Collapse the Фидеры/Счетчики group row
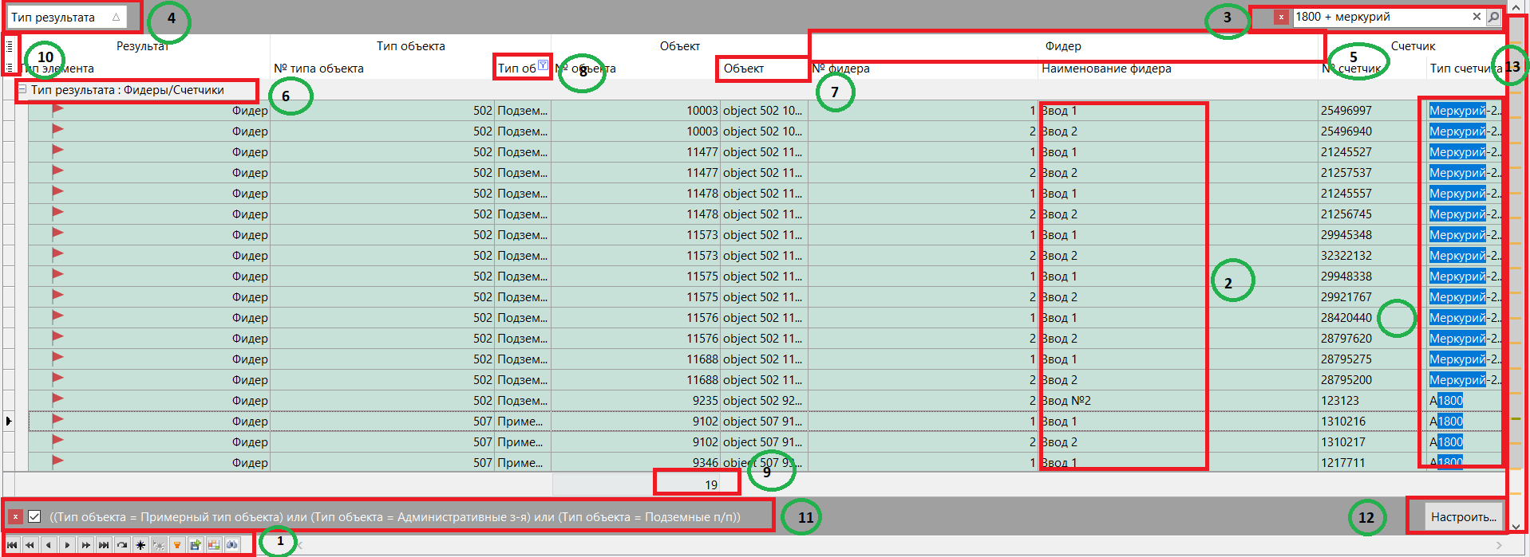 [x=22, y=90]
